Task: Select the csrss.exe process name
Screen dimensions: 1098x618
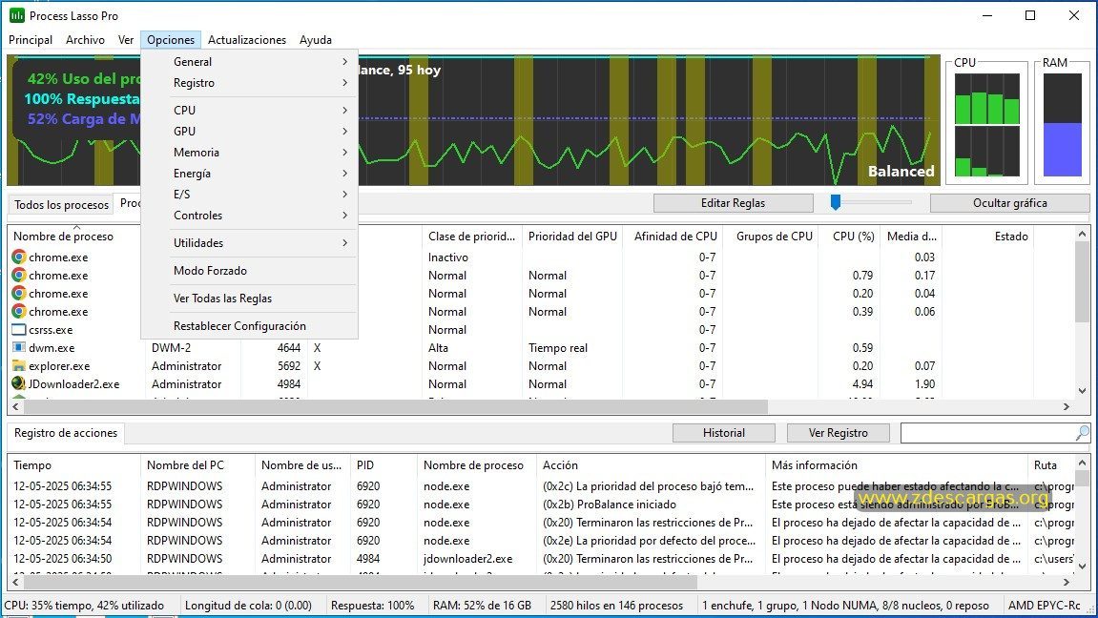Action: [52, 330]
